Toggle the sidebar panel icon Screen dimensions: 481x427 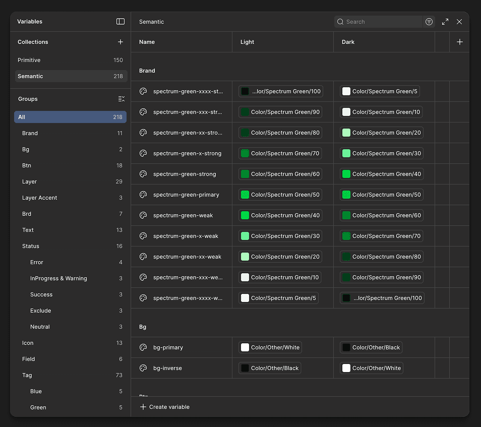[x=121, y=22]
